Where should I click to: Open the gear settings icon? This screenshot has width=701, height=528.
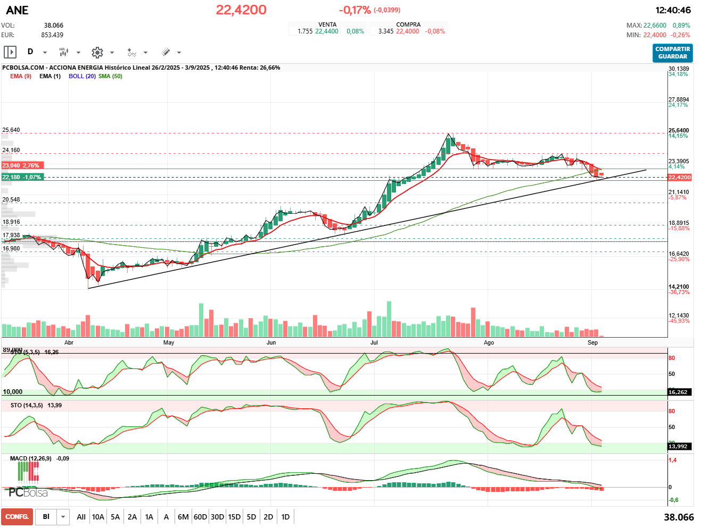click(x=97, y=52)
